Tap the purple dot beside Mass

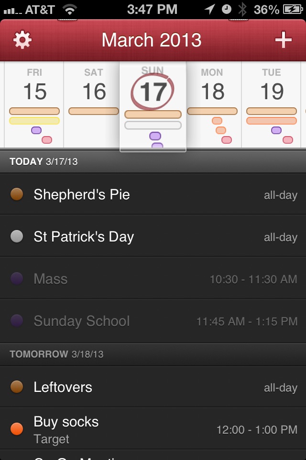(x=17, y=279)
